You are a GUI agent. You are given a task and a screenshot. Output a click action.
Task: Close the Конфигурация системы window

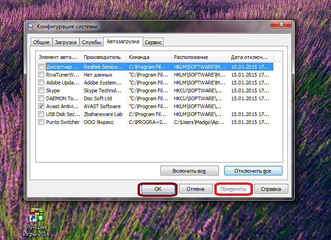click(281, 24)
